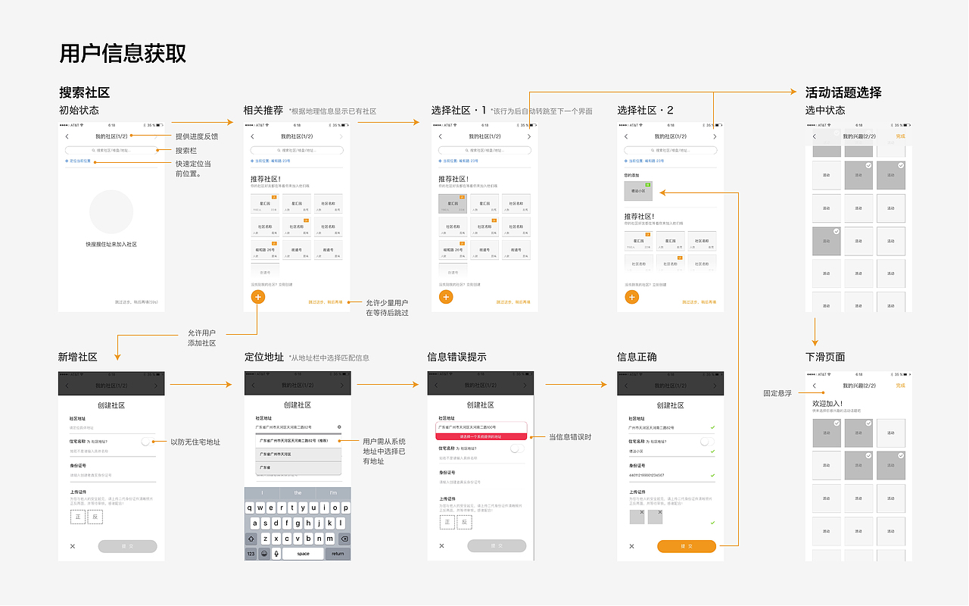Focus 身份证号 field in 新增社区 screen
This screenshot has width=969, height=606.
point(112,475)
